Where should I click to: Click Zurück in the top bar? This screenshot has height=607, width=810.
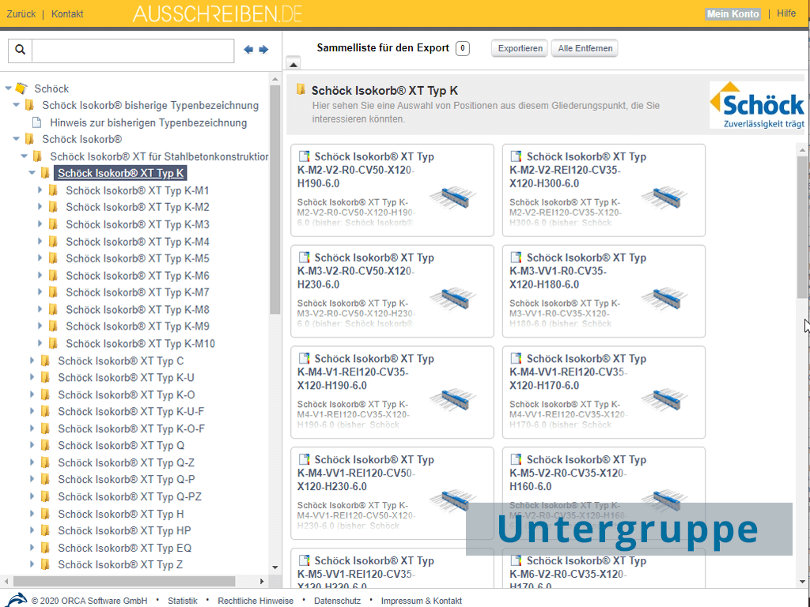click(21, 14)
